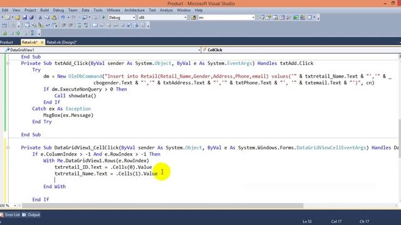
Task: Click the Increase Indent icon
Action: pos(71,25)
